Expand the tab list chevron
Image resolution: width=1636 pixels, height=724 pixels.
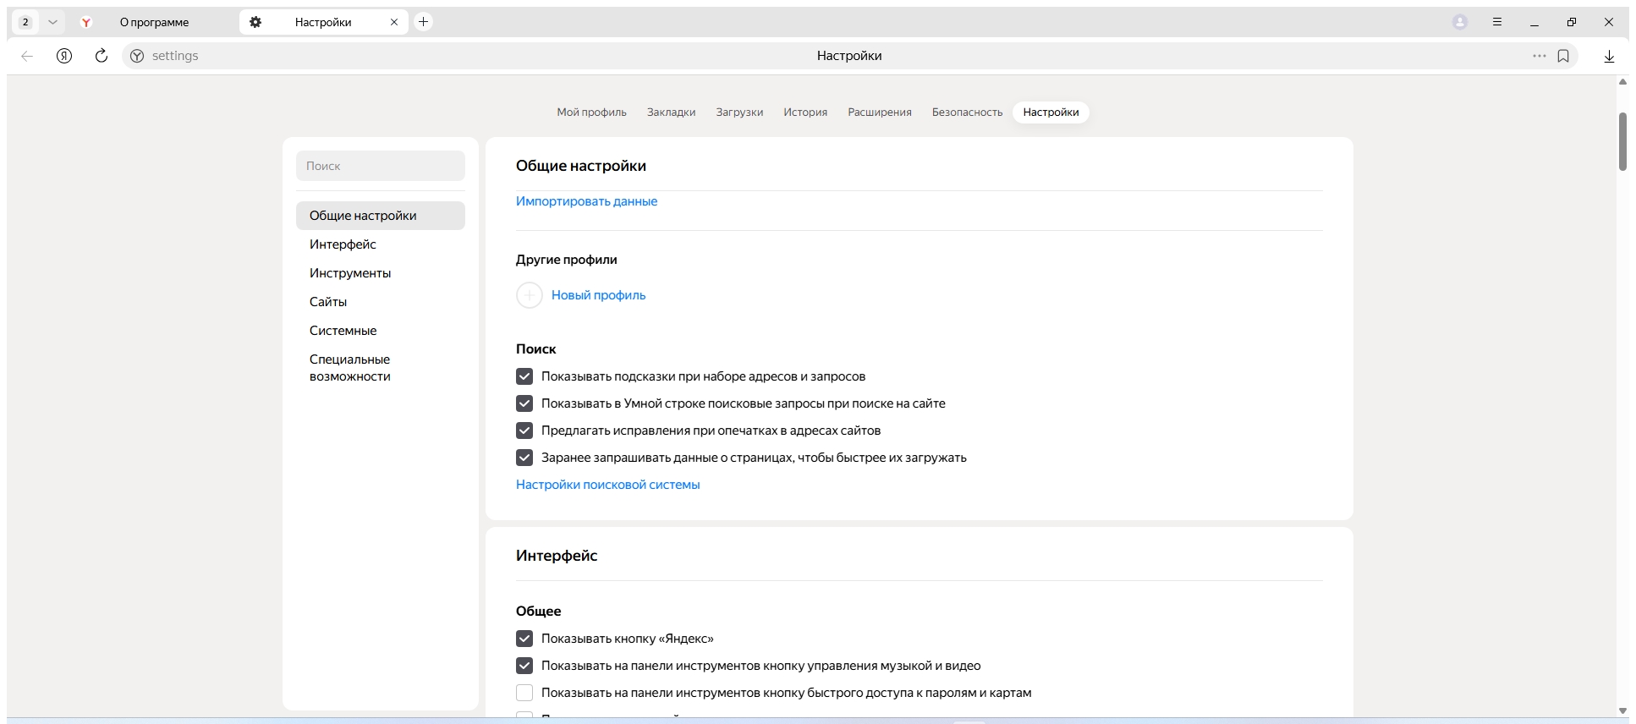coord(52,22)
